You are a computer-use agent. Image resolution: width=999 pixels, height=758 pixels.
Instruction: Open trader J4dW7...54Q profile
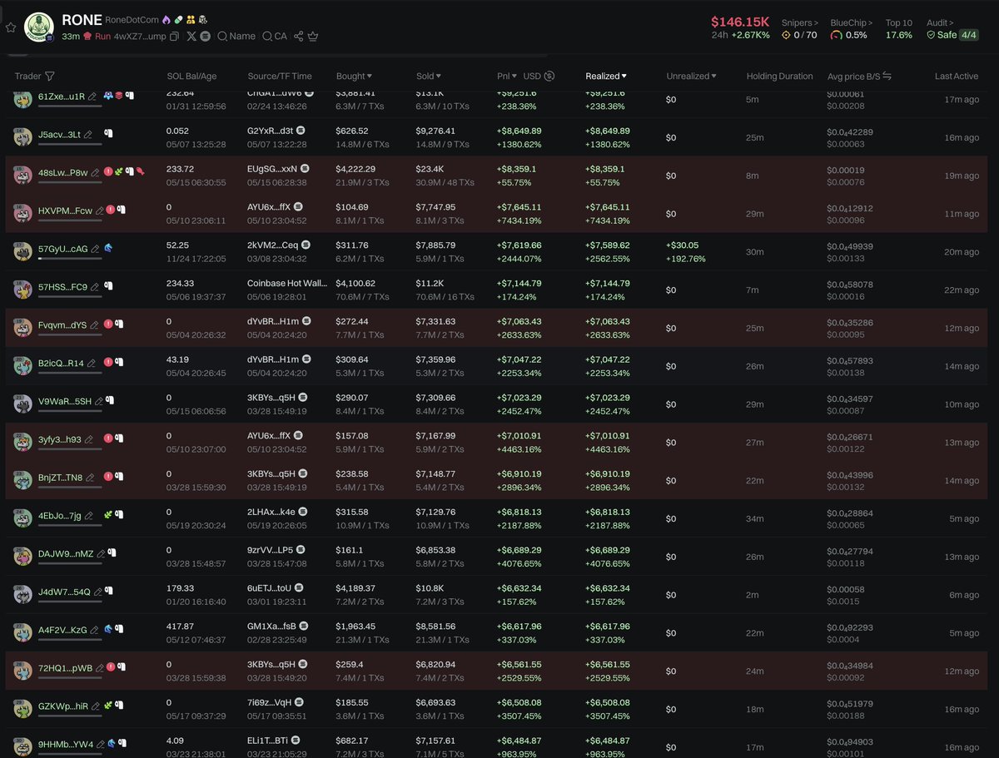[x=64, y=592]
